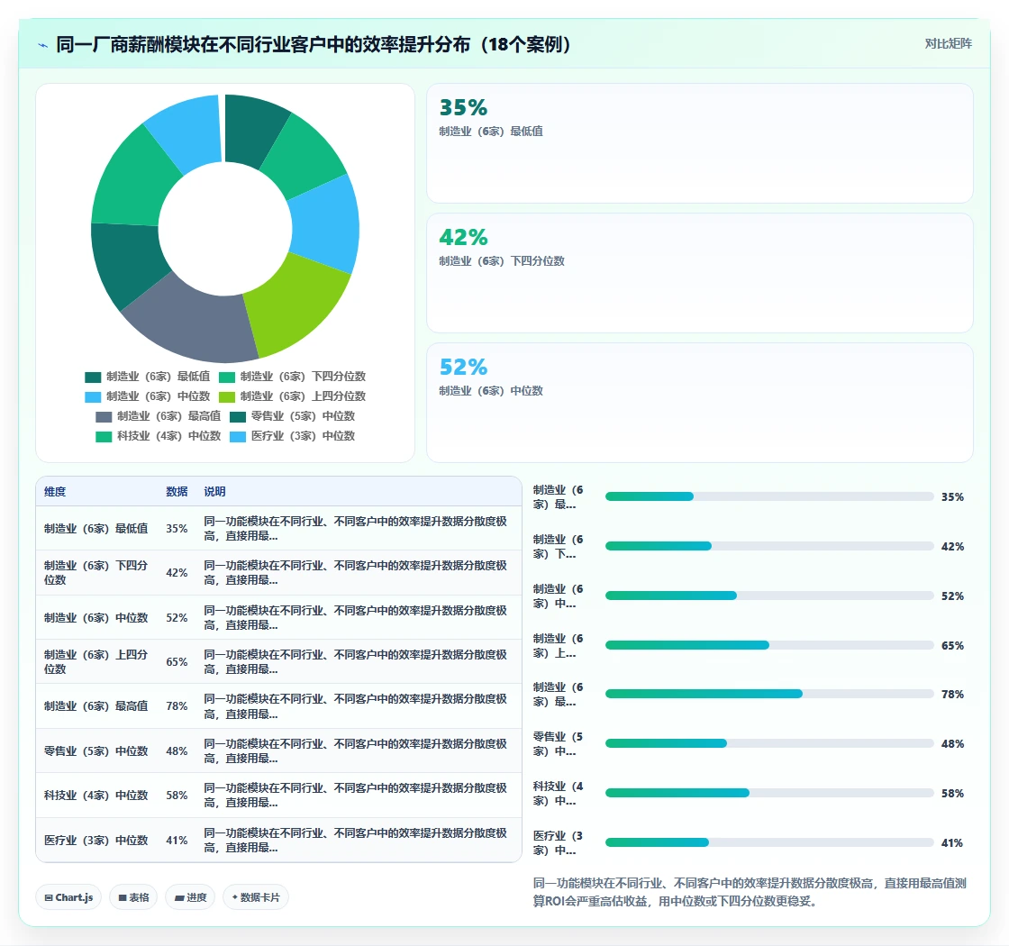The image size is (1009, 946).
Task: Open the 52% 中位数 stat card
Action: pos(699,402)
